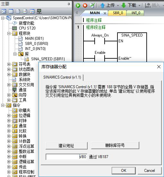Click the red Stop PLC icon
This screenshot has height=177, width=164.
click(85, 5)
